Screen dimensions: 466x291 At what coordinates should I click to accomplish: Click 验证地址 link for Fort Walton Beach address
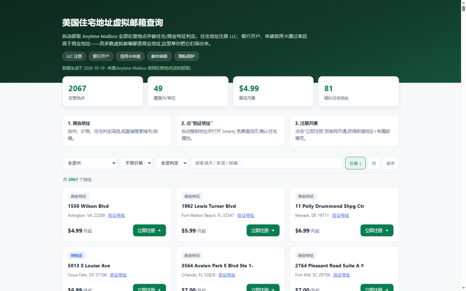coord(246,215)
